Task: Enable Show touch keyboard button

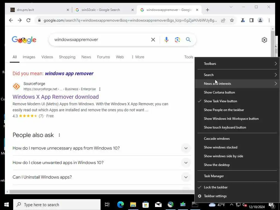Action: [237, 127]
